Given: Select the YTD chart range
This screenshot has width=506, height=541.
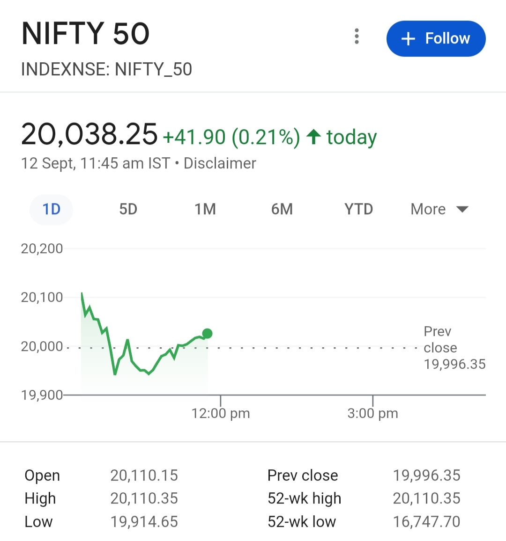Looking at the screenshot, I should coord(358,210).
